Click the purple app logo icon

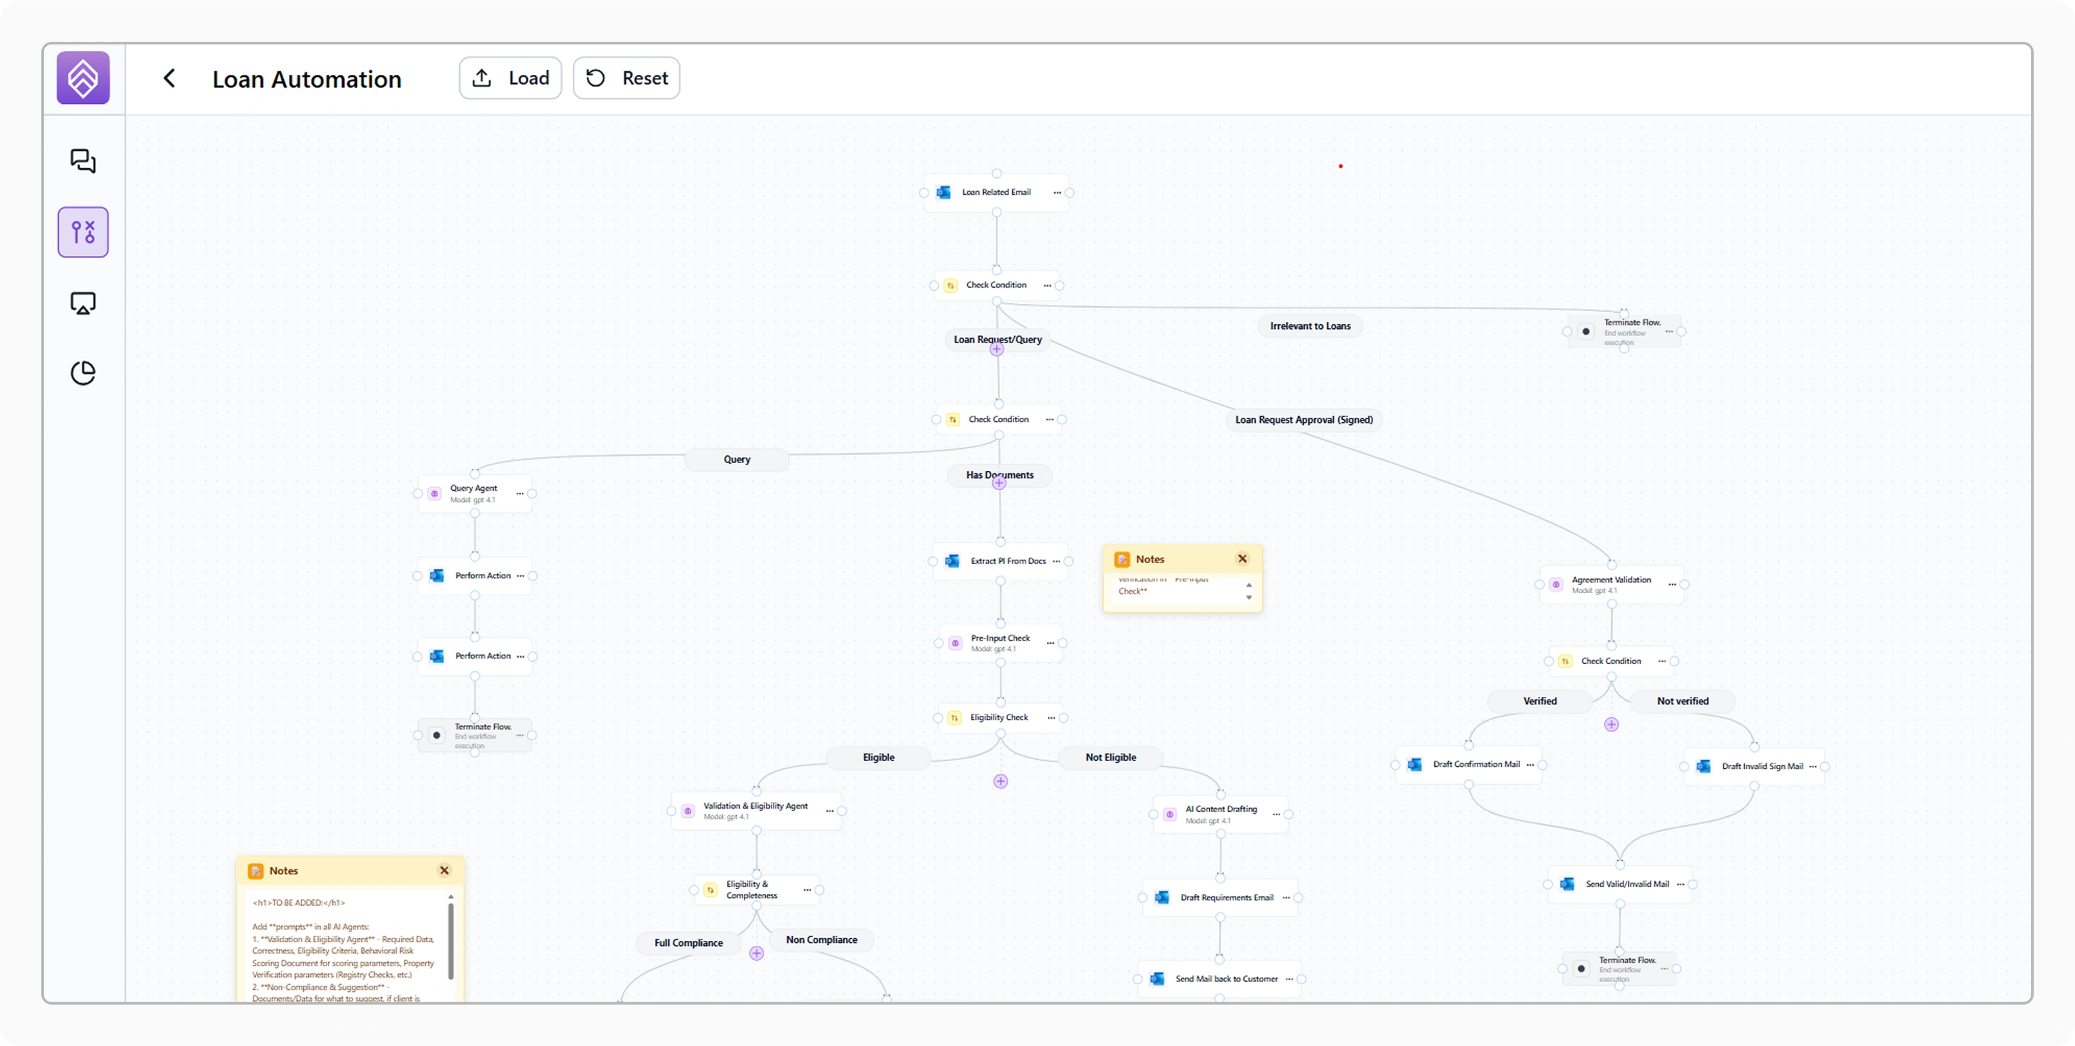83,78
